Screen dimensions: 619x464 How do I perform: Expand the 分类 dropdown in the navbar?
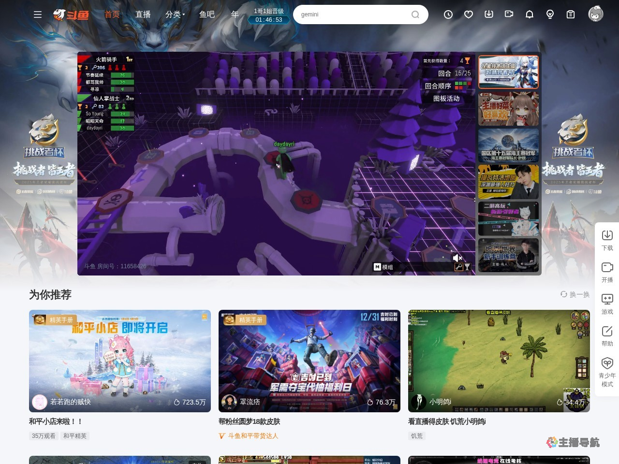[x=173, y=14]
